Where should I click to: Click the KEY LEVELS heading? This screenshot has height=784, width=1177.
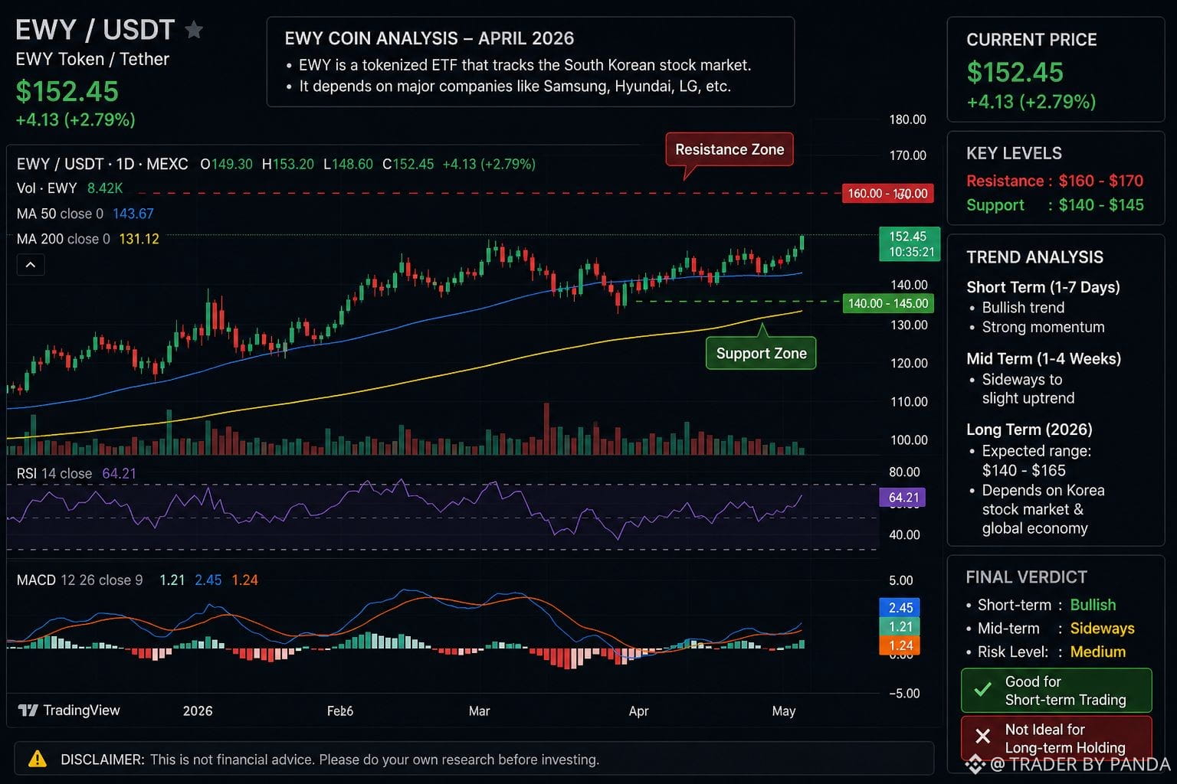point(1014,153)
